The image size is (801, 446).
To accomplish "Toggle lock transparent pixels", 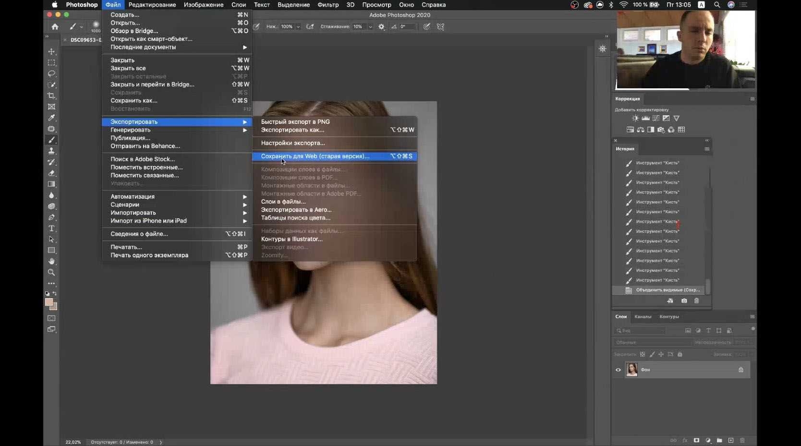I will click(643, 354).
